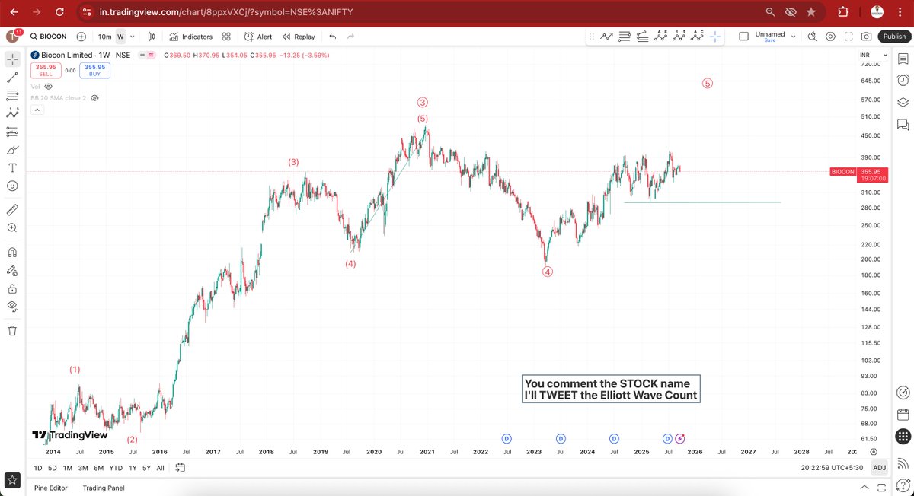Select the ruler measure tool

click(12, 209)
